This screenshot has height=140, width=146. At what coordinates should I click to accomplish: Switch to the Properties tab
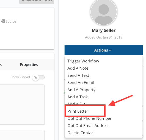29,65
